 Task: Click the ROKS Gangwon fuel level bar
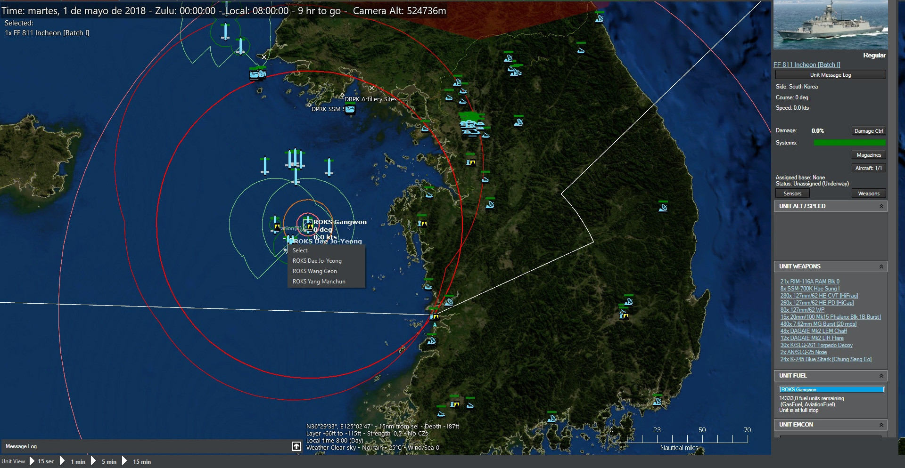831,389
